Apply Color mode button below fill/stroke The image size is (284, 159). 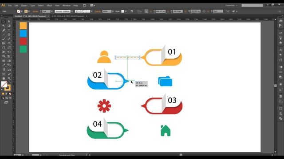3,94
